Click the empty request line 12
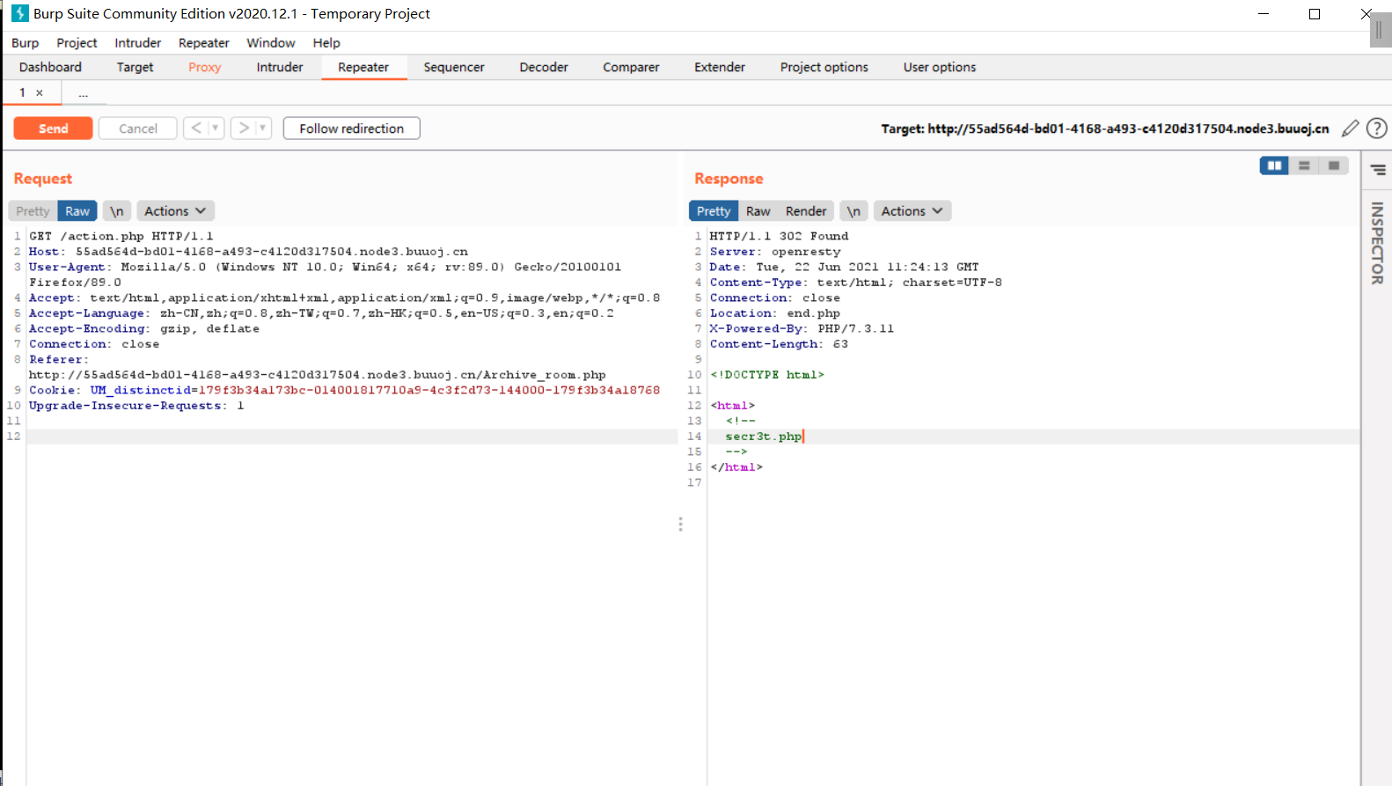 pos(352,437)
